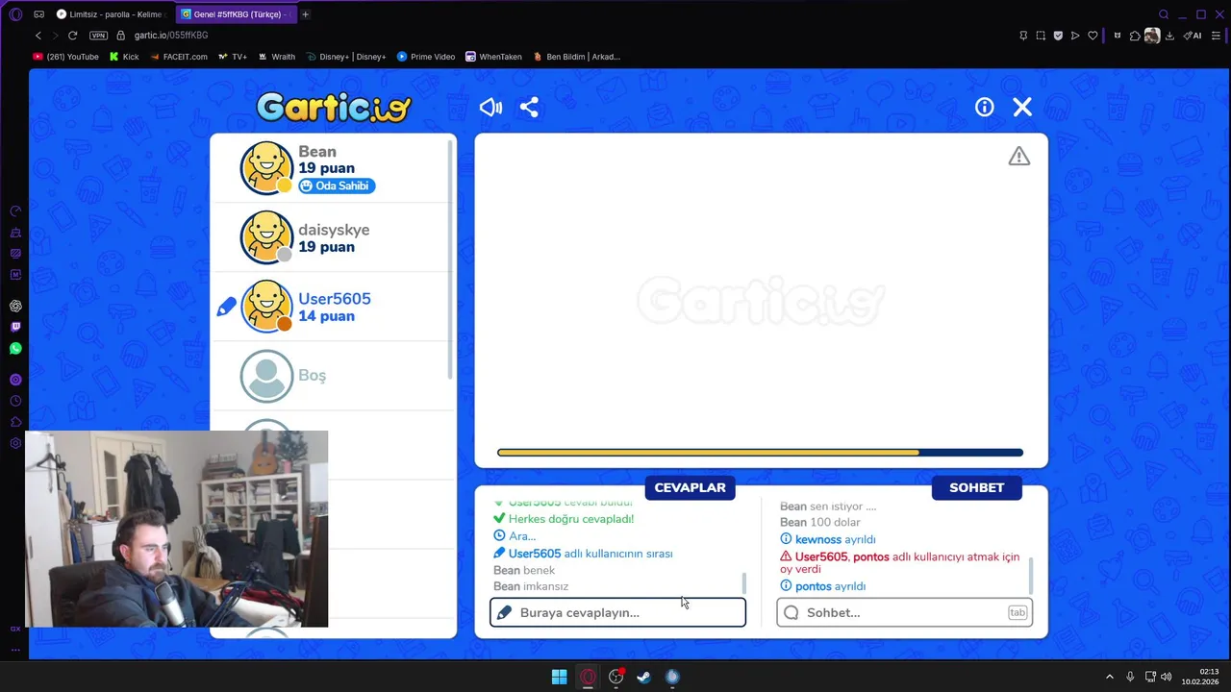Viewport: 1231px width, 692px height.
Task: Open a new browser tab with plus
Action: (306, 14)
